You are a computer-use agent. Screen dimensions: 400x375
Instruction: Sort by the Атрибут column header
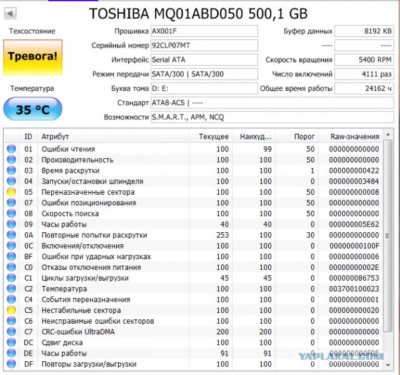114,136
